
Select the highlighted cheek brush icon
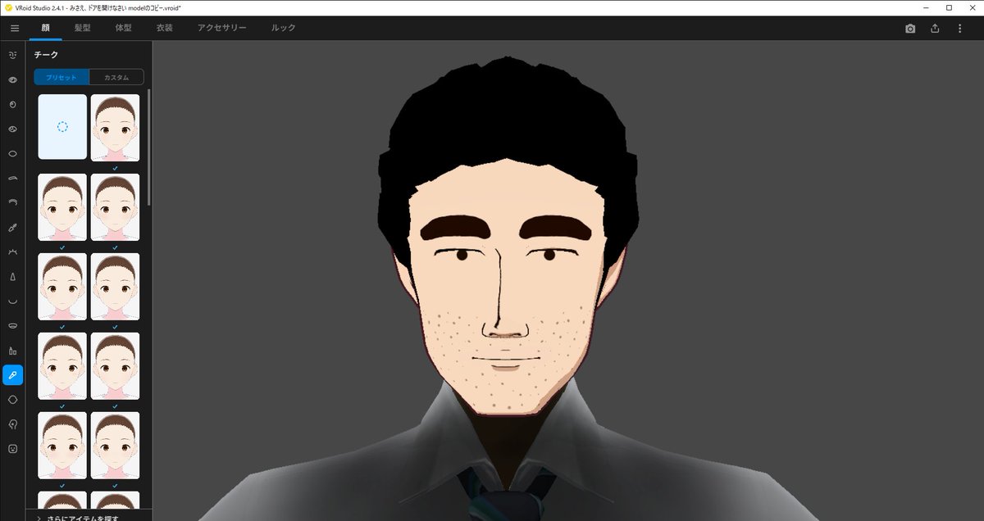[x=12, y=375]
